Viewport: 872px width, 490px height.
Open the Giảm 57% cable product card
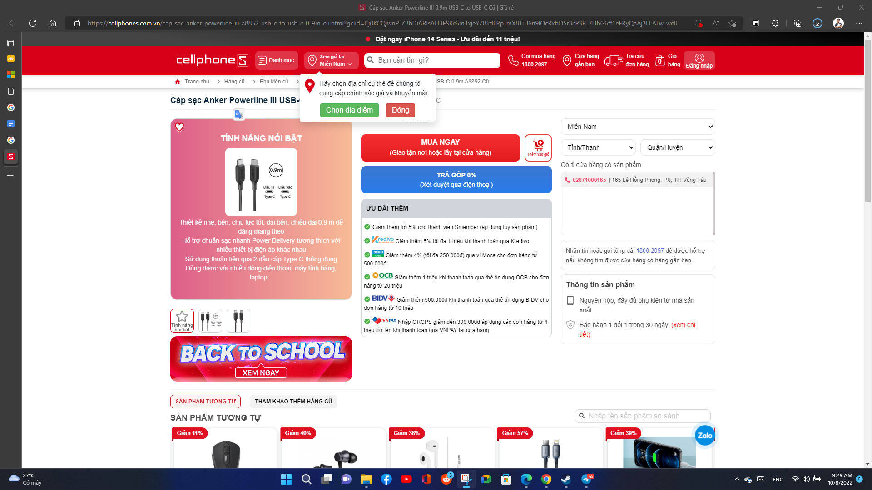click(x=550, y=448)
